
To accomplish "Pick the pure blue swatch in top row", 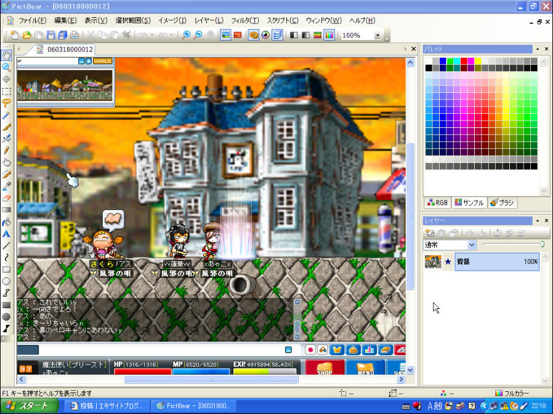I will coord(443,61).
